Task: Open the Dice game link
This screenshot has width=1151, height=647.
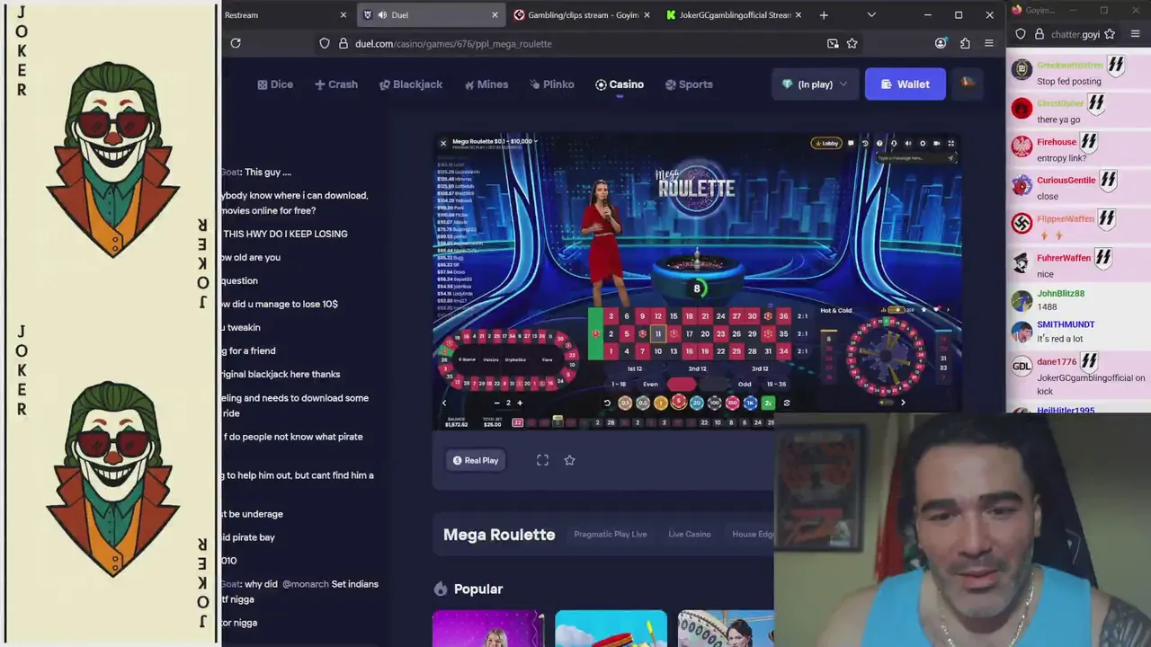Action: pos(275,84)
